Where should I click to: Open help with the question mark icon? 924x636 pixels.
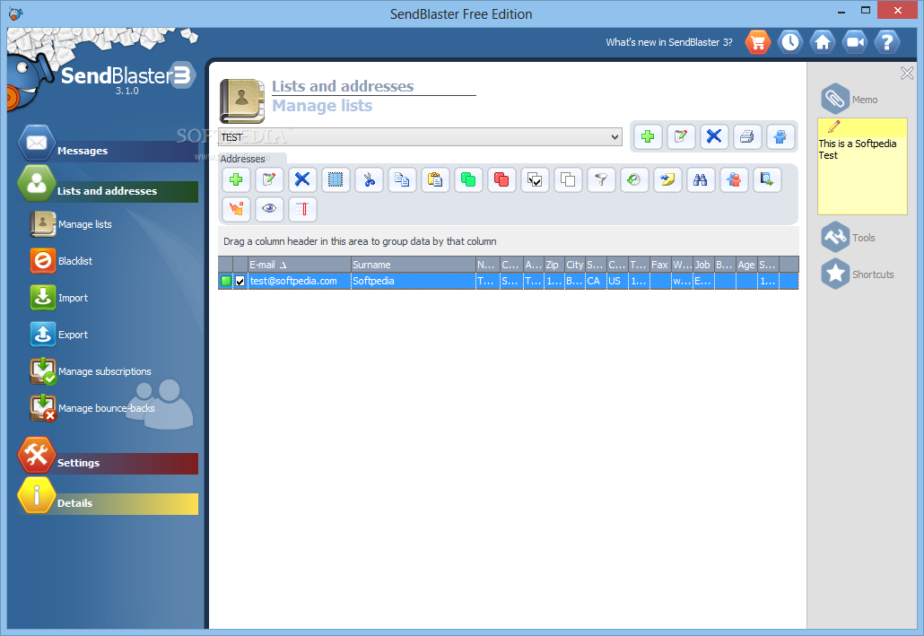click(887, 42)
